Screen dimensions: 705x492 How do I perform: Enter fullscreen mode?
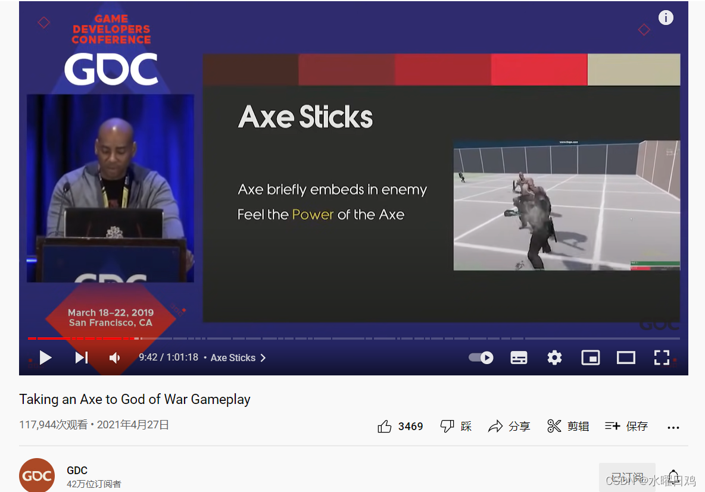click(662, 358)
